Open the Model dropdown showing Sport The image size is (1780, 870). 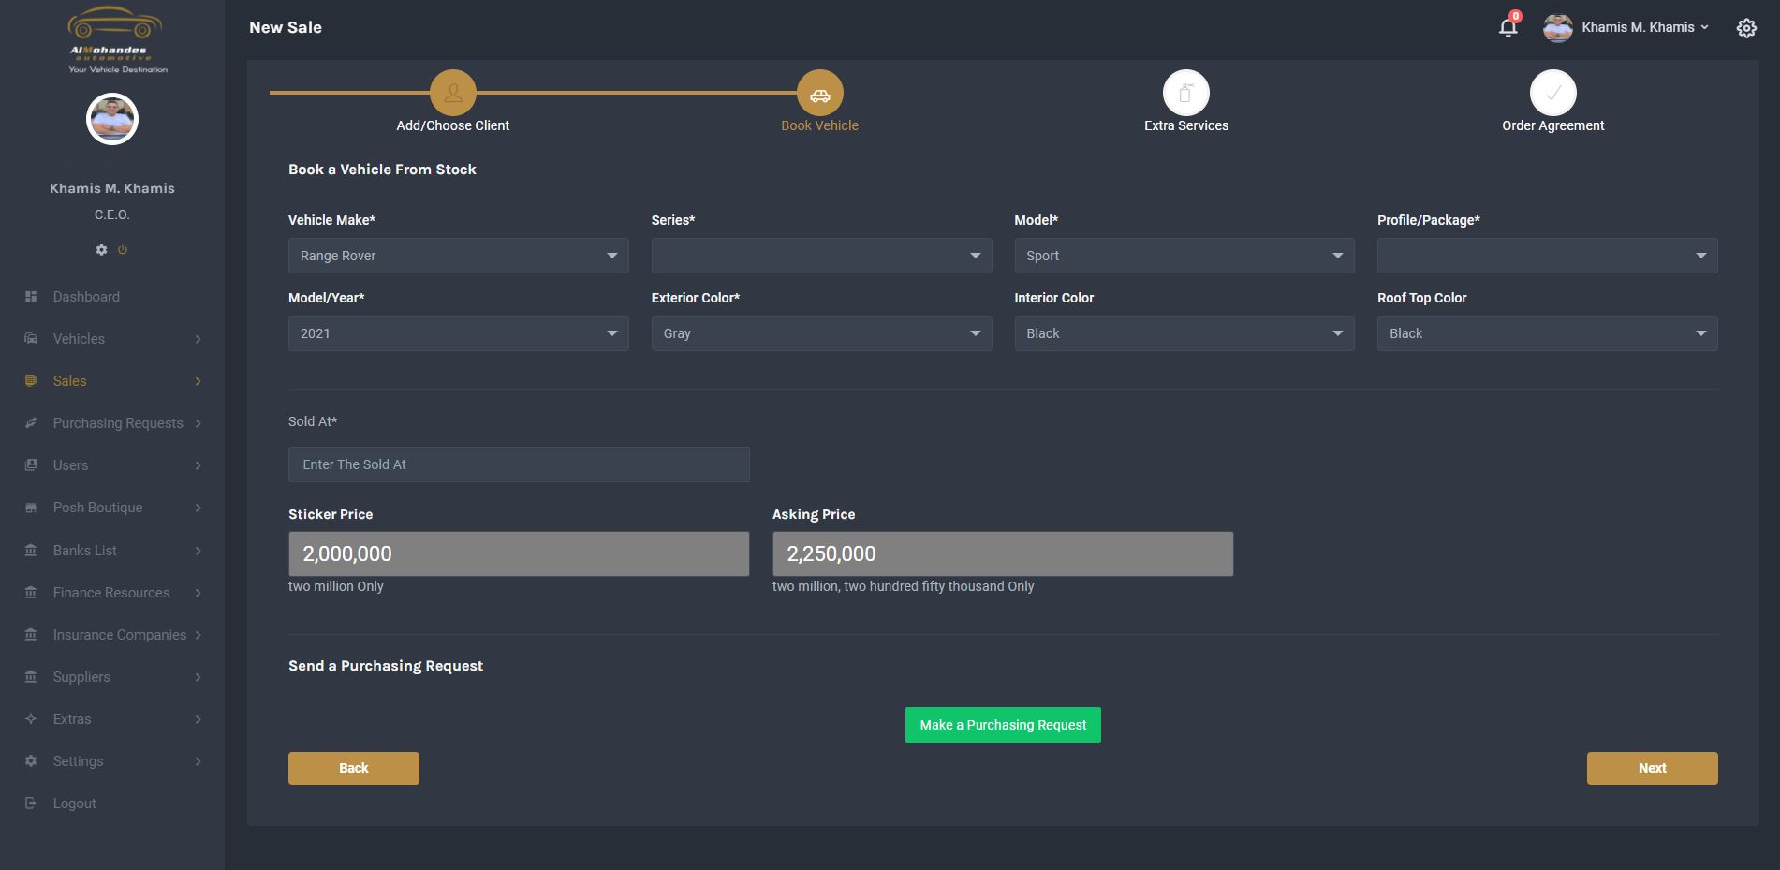pos(1184,256)
